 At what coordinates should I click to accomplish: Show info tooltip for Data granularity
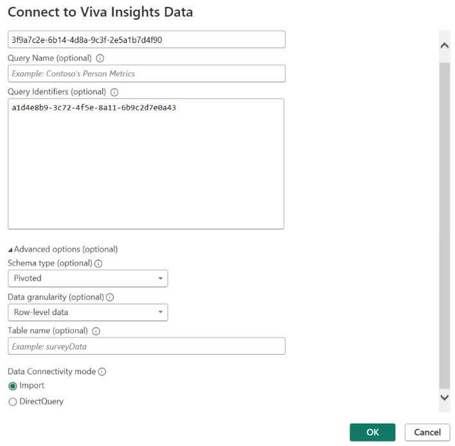(110, 298)
